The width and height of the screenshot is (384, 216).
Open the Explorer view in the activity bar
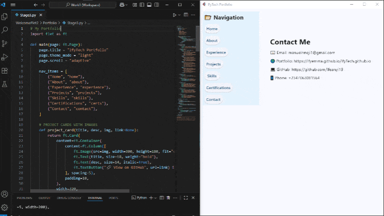coord(5,16)
